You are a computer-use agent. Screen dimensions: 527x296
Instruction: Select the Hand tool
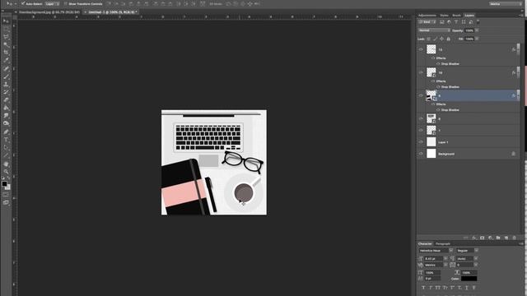[x=6, y=164]
